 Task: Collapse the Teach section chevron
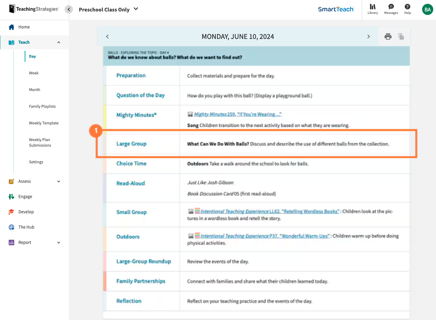(58, 42)
